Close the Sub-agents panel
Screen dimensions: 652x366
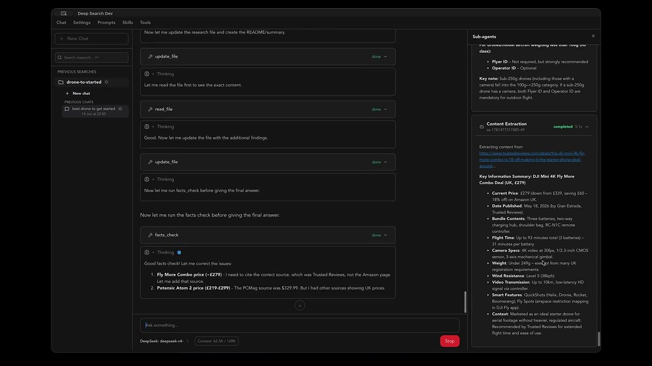click(x=593, y=36)
